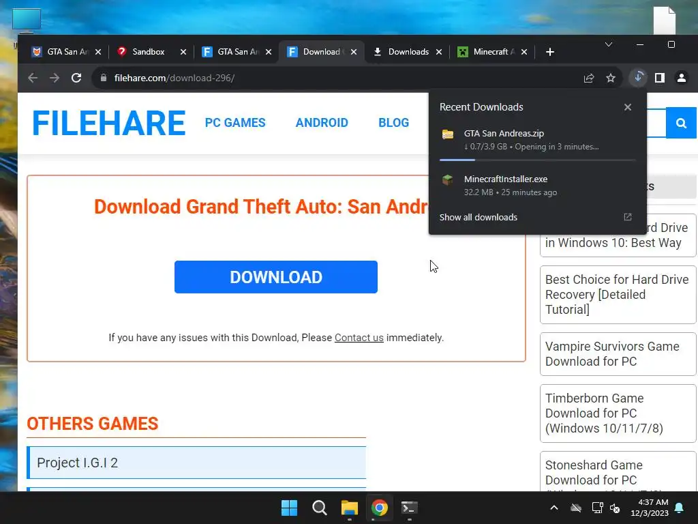Click the Chrome taskbar icon
Viewport: 698px width, 524px height.
pyautogui.click(x=380, y=508)
